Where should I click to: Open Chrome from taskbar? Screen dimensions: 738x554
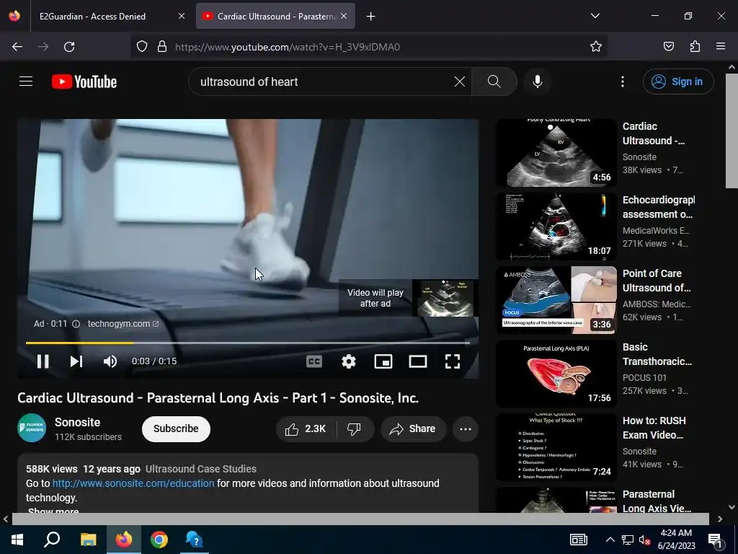159,540
